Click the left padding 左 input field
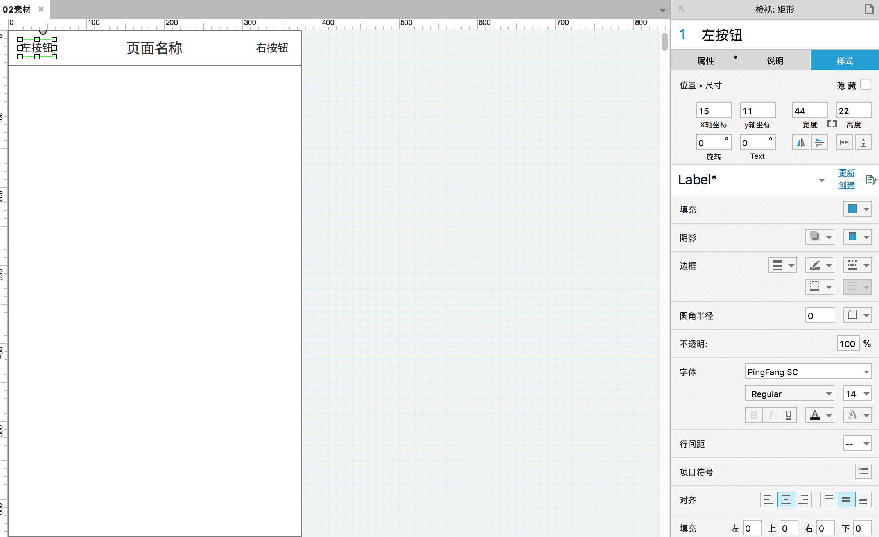879x537 pixels. point(752,528)
